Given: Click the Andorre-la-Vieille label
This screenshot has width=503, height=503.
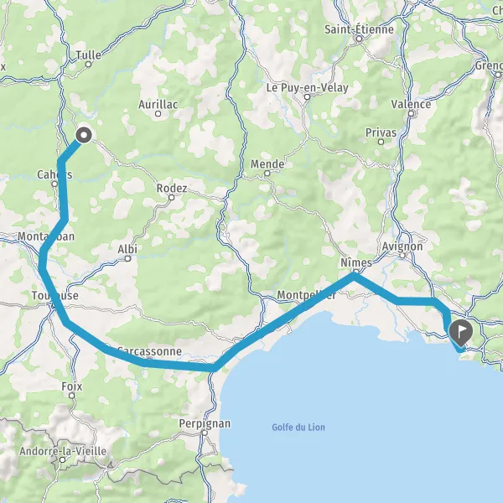Looking at the screenshot, I should coord(63,451).
